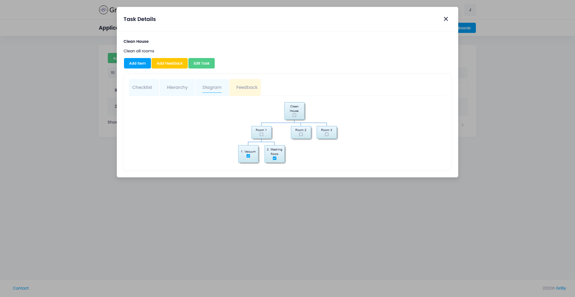Open the items-per-page 10 dropdown
This screenshot has height=297, width=575.
[113, 72]
